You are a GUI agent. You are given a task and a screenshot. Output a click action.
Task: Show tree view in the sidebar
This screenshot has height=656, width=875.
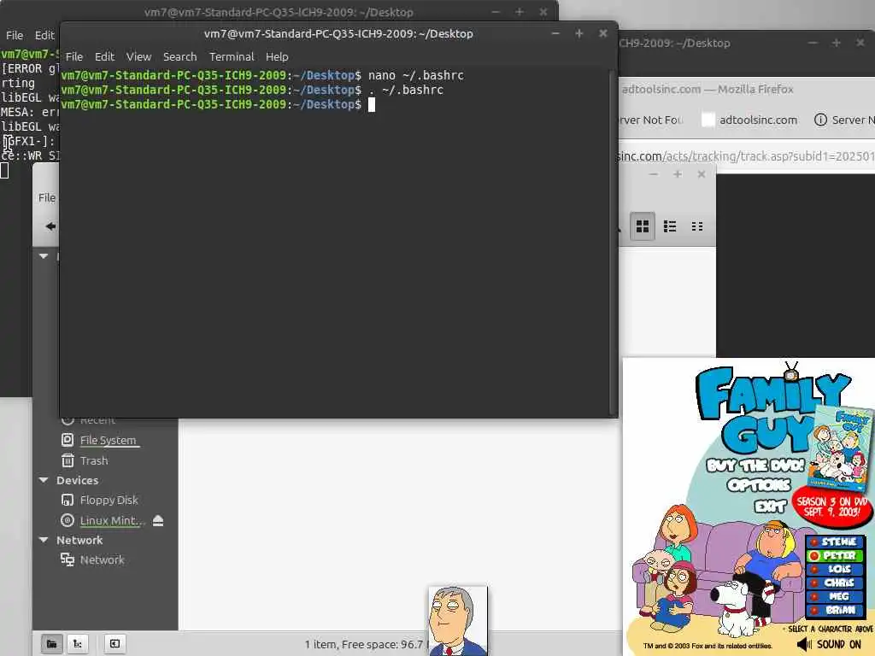(78, 644)
